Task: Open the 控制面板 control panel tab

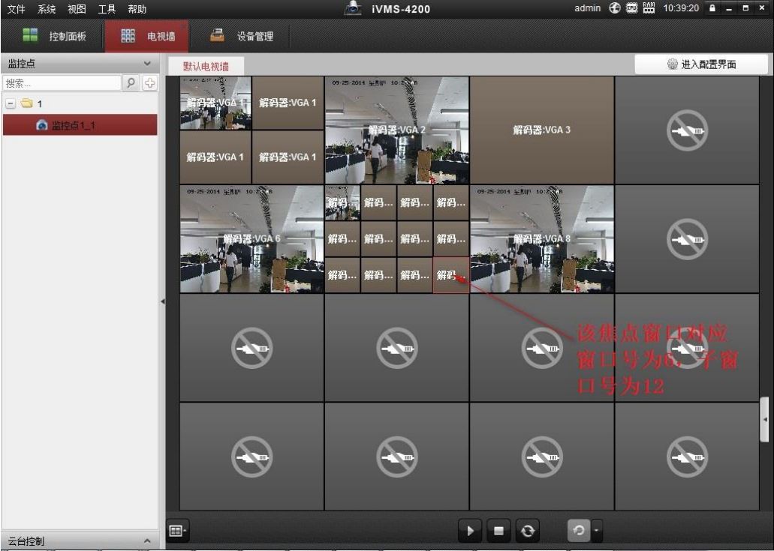Action: (54, 36)
